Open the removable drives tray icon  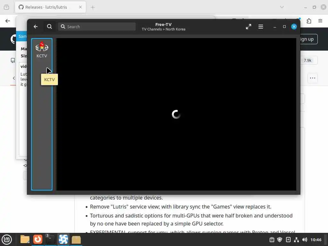[288, 240]
